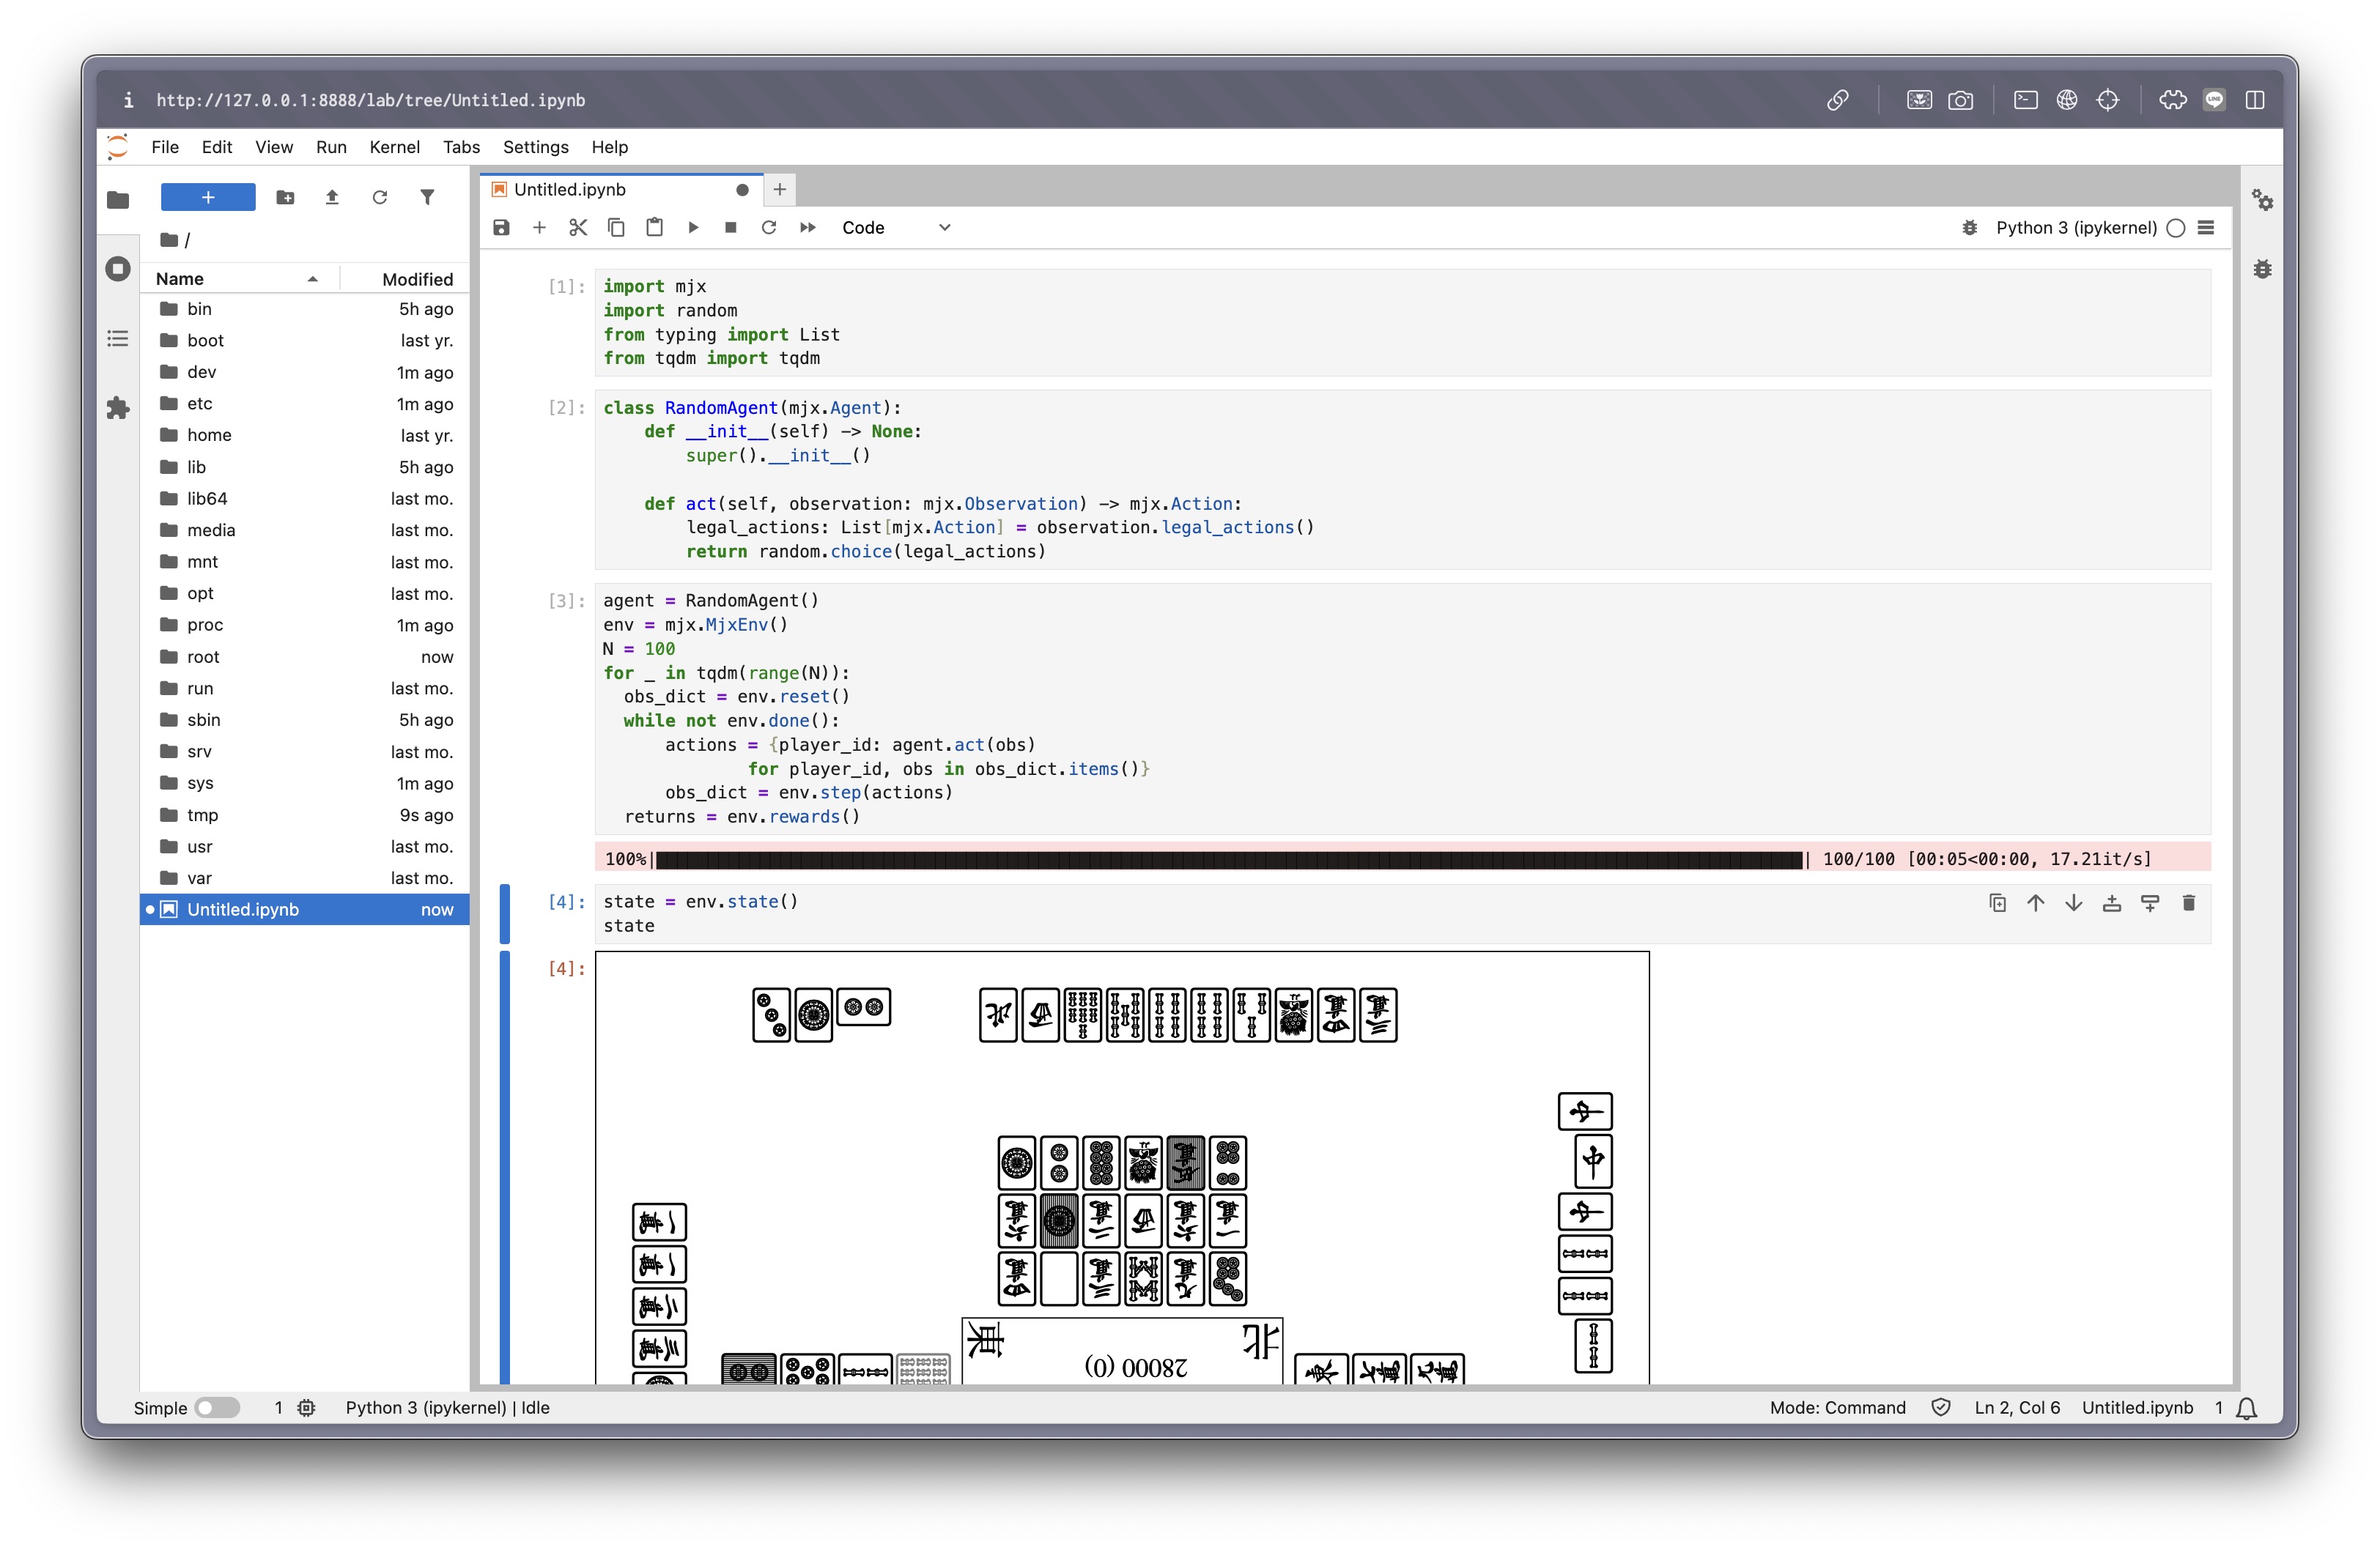The width and height of the screenshot is (2380, 1547).
Task: Open the Kernel menu
Action: pos(395,147)
